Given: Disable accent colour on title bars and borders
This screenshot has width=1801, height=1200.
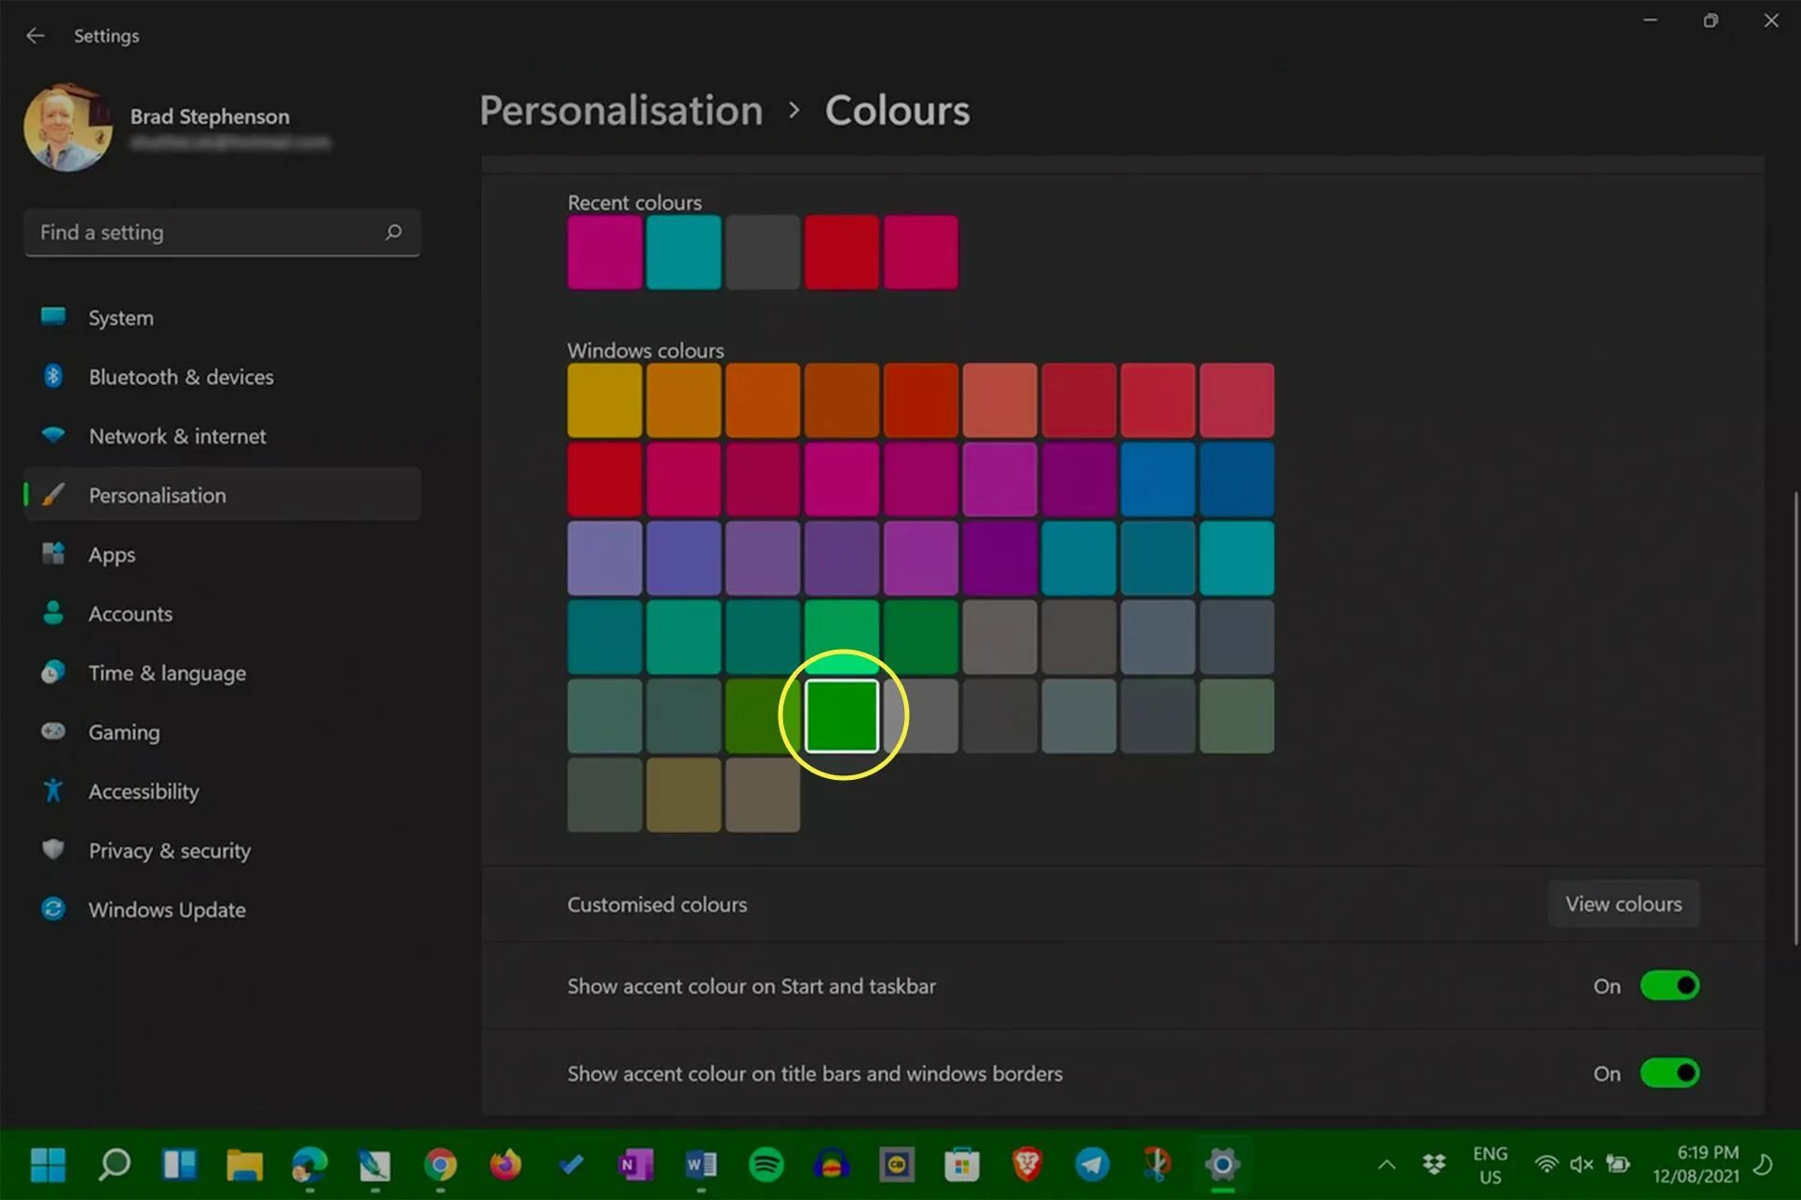Looking at the screenshot, I should click(1669, 1073).
